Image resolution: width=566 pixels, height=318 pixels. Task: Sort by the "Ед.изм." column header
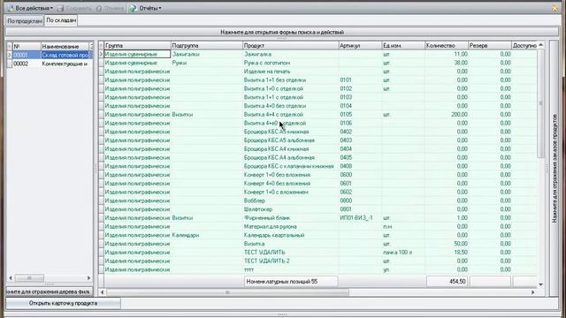[x=403, y=45]
